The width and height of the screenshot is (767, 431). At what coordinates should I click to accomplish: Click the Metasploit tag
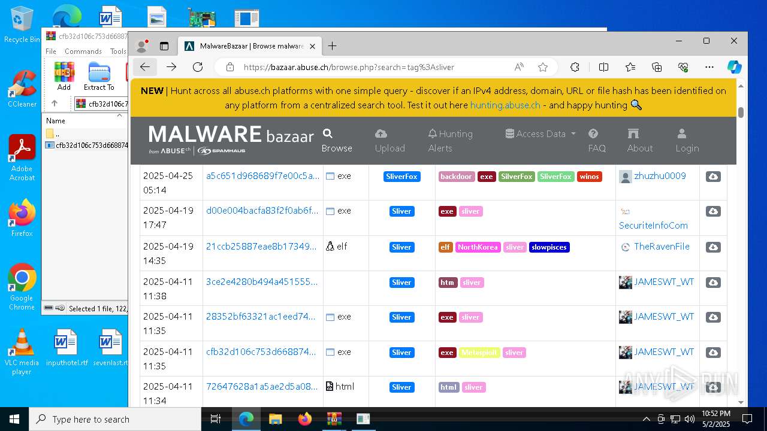tap(479, 353)
